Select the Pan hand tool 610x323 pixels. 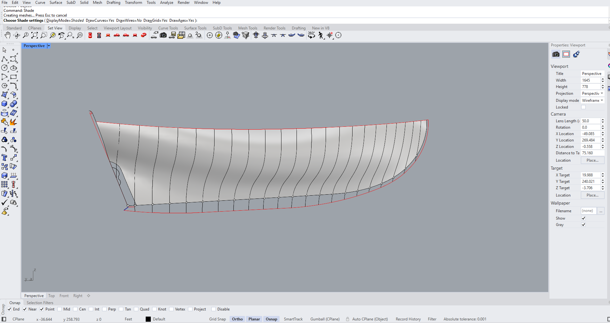(7, 35)
